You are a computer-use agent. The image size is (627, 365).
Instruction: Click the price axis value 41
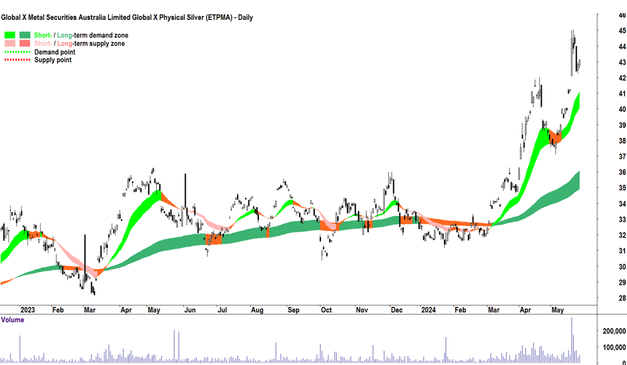pos(622,94)
